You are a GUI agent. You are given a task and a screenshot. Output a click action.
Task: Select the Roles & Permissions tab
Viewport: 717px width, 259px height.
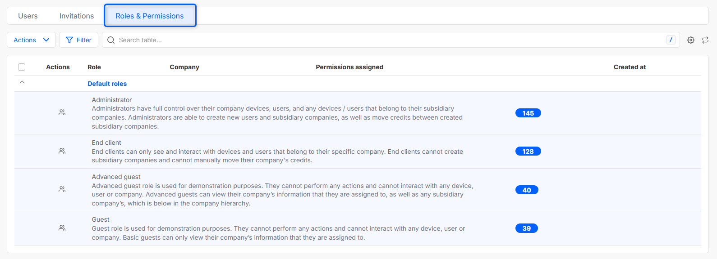150,16
